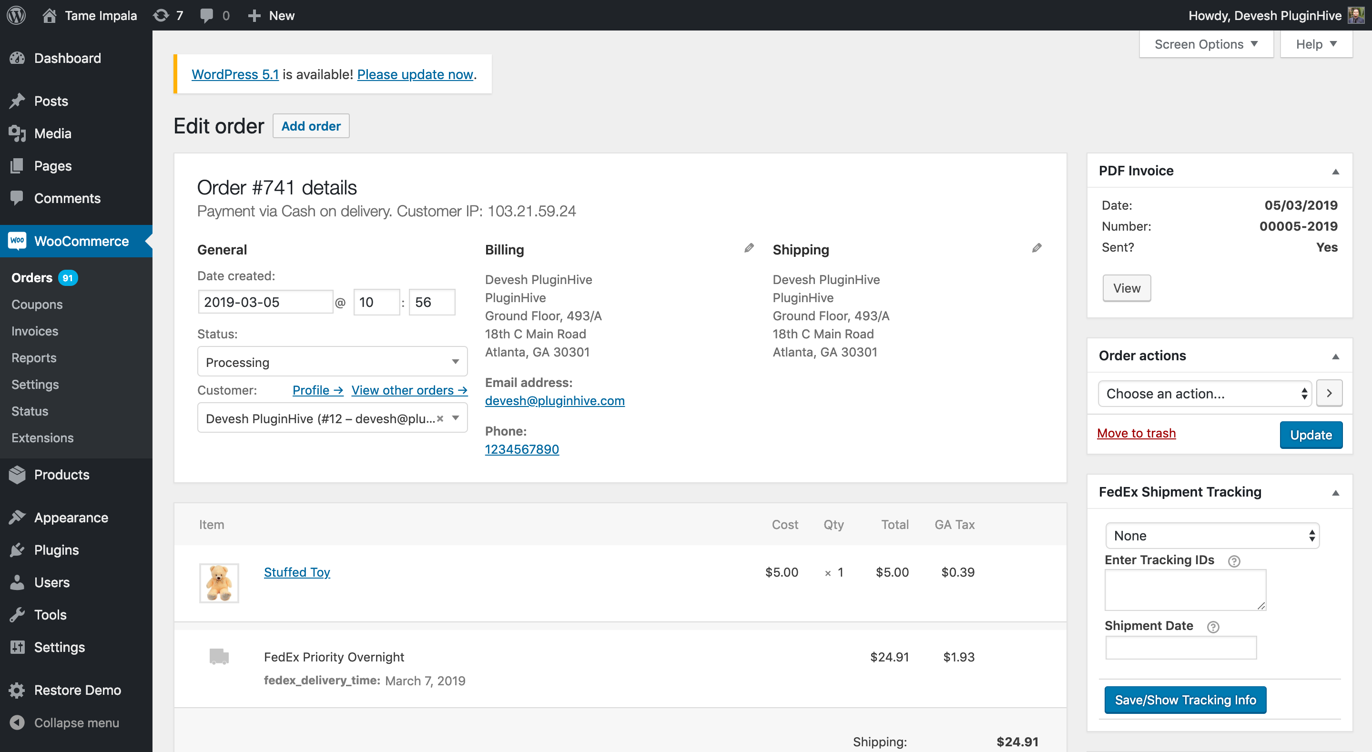Click the Posts pushpin icon
The image size is (1372, 752).
tap(17, 101)
